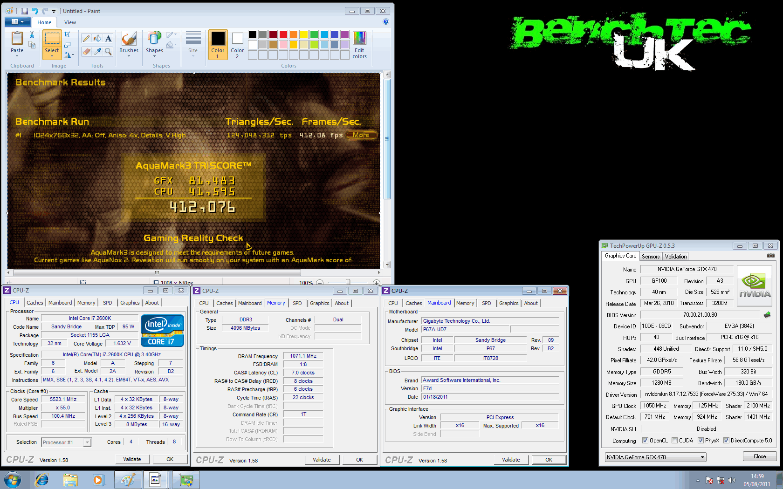This screenshot has width=783, height=489.
Task: Open the Customize Quick Access Toolbar dropdown in Paint
Action: tap(54, 11)
